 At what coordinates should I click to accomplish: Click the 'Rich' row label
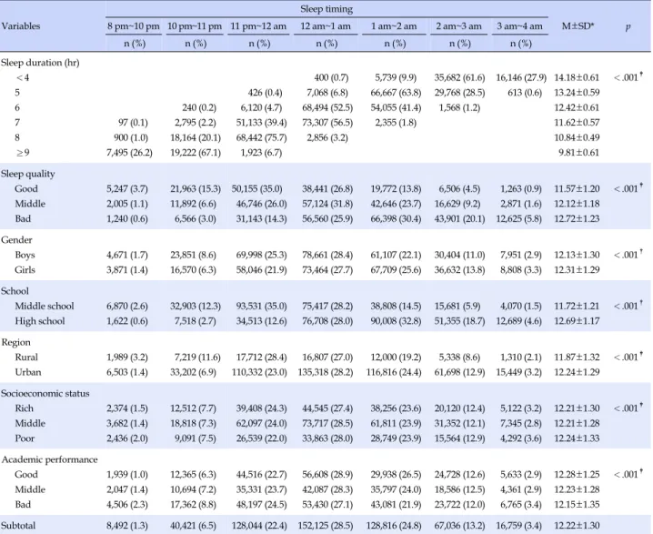(x=25, y=408)
